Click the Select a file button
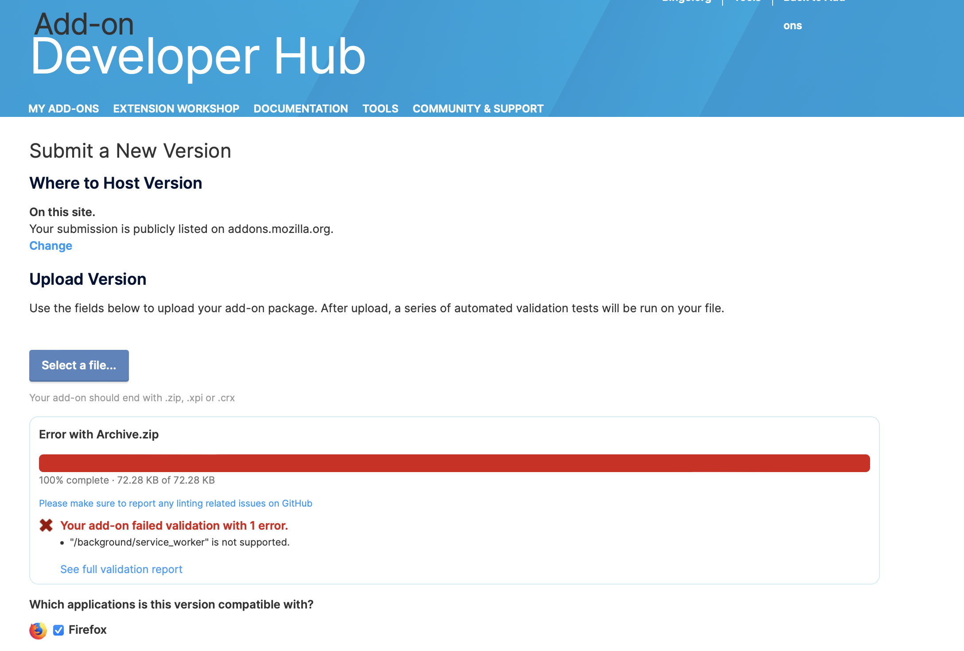This screenshot has height=651, width=964. (x=79, y=365)
